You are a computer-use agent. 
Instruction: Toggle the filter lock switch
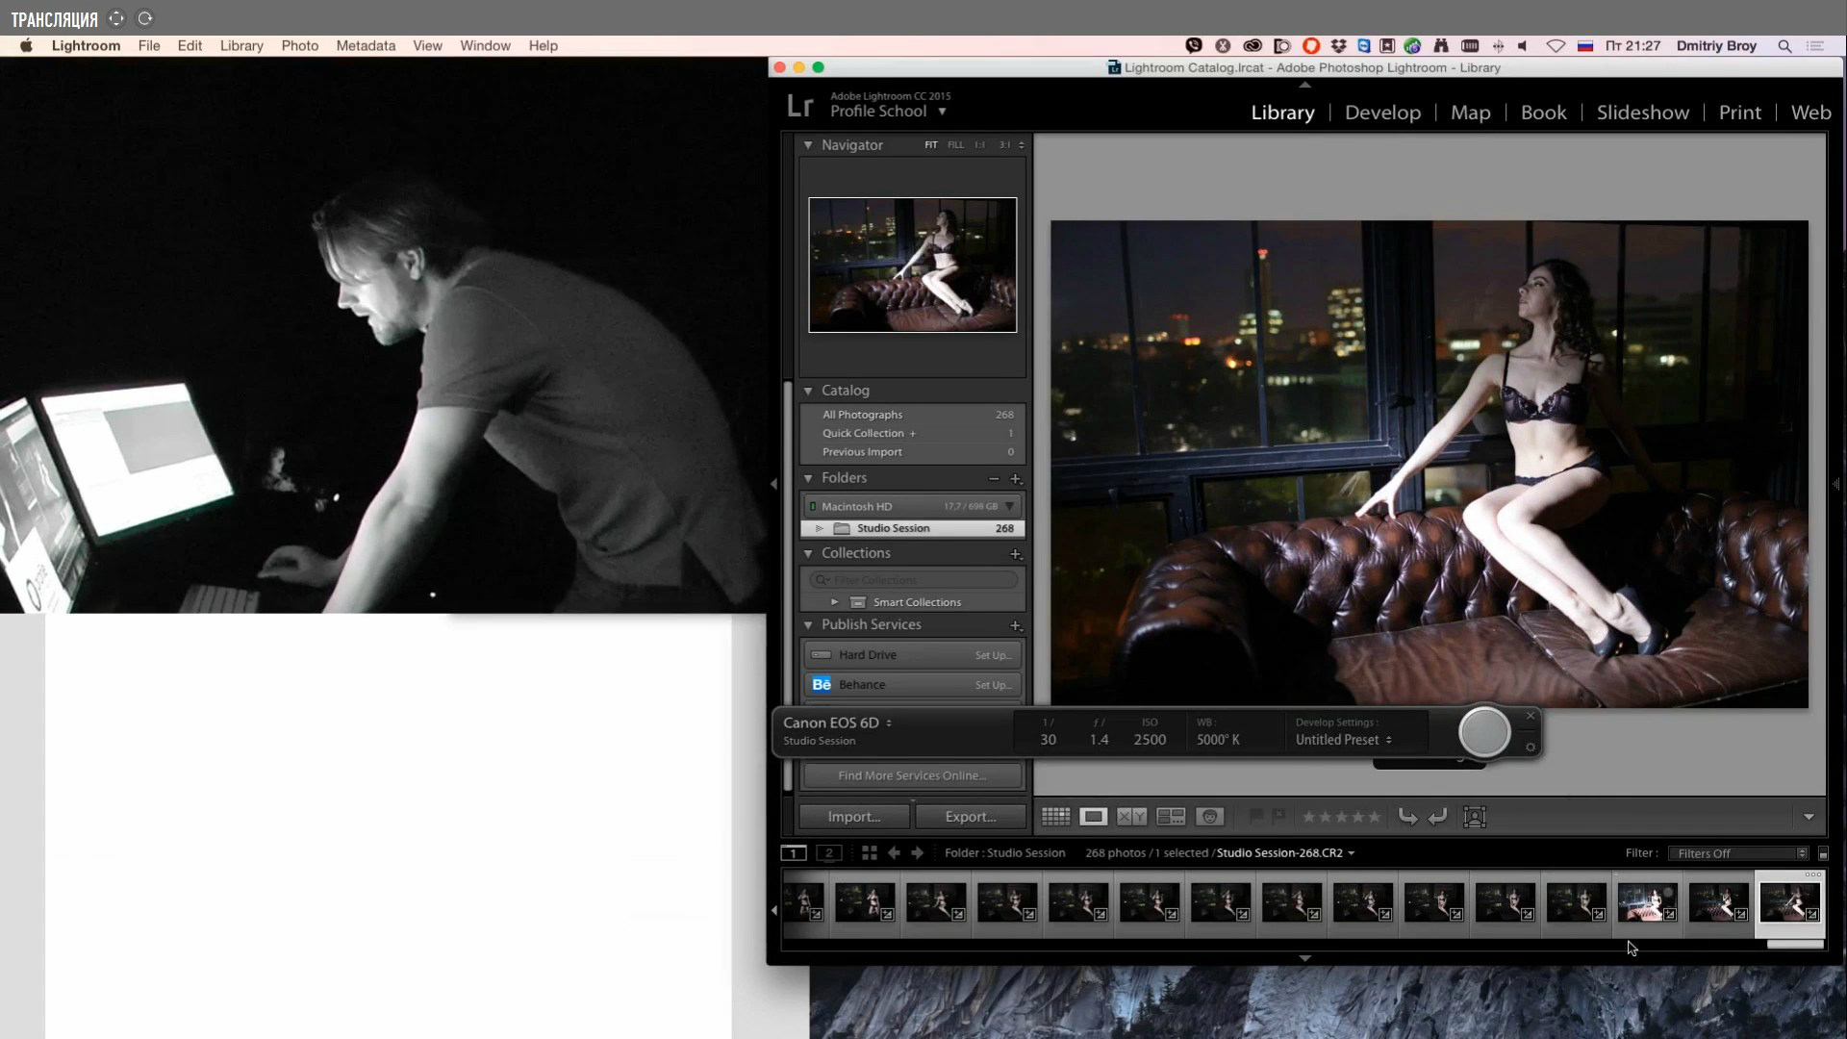click(x=1823, y=853)
